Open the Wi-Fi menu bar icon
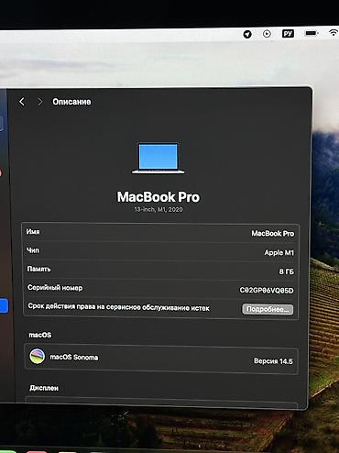This screenshot has height=453, width=339. pyautogui.click(x=334, y=32)
